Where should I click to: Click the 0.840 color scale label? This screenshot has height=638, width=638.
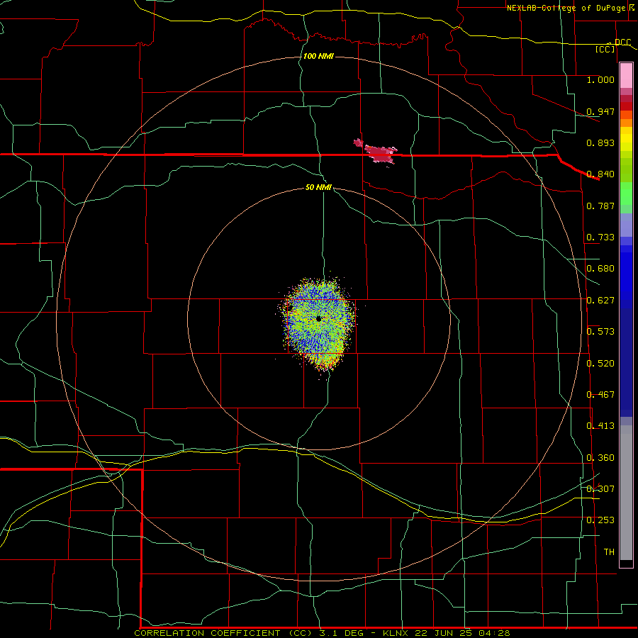600,174
